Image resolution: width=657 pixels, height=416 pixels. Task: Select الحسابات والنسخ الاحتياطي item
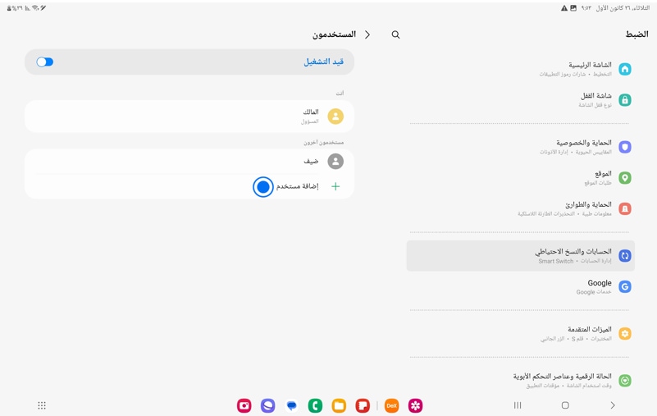click(x=520, y=256)
